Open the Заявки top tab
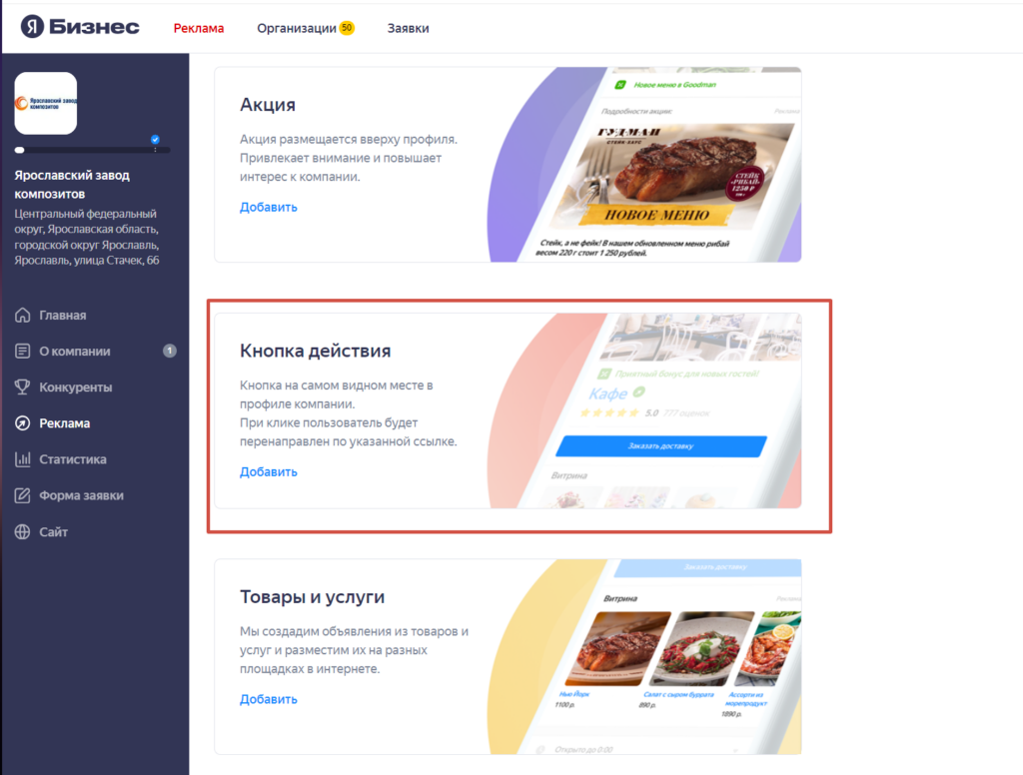 (x=408, y=28)
